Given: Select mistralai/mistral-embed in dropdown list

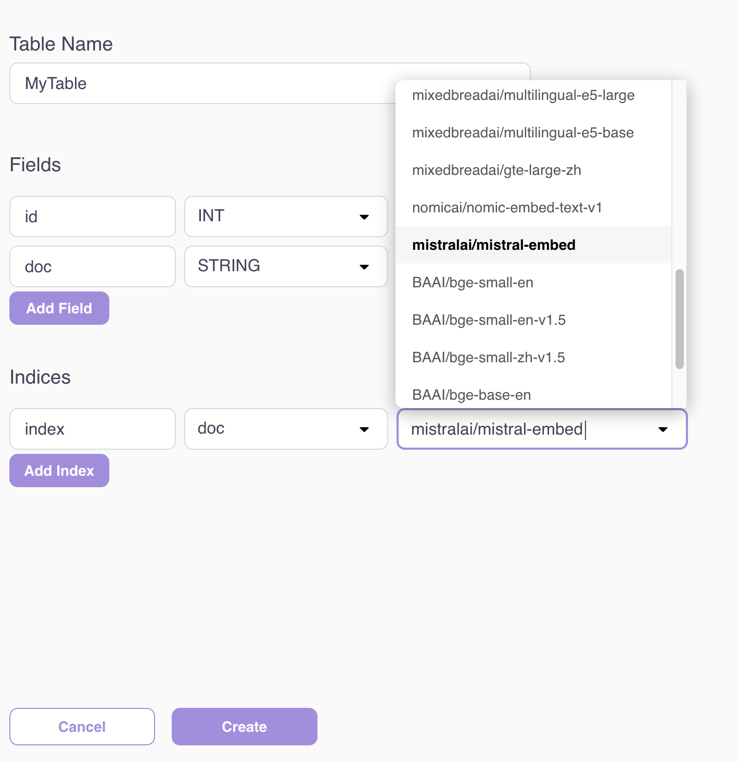Looking at the screenshot, I should tap(493, 245).
